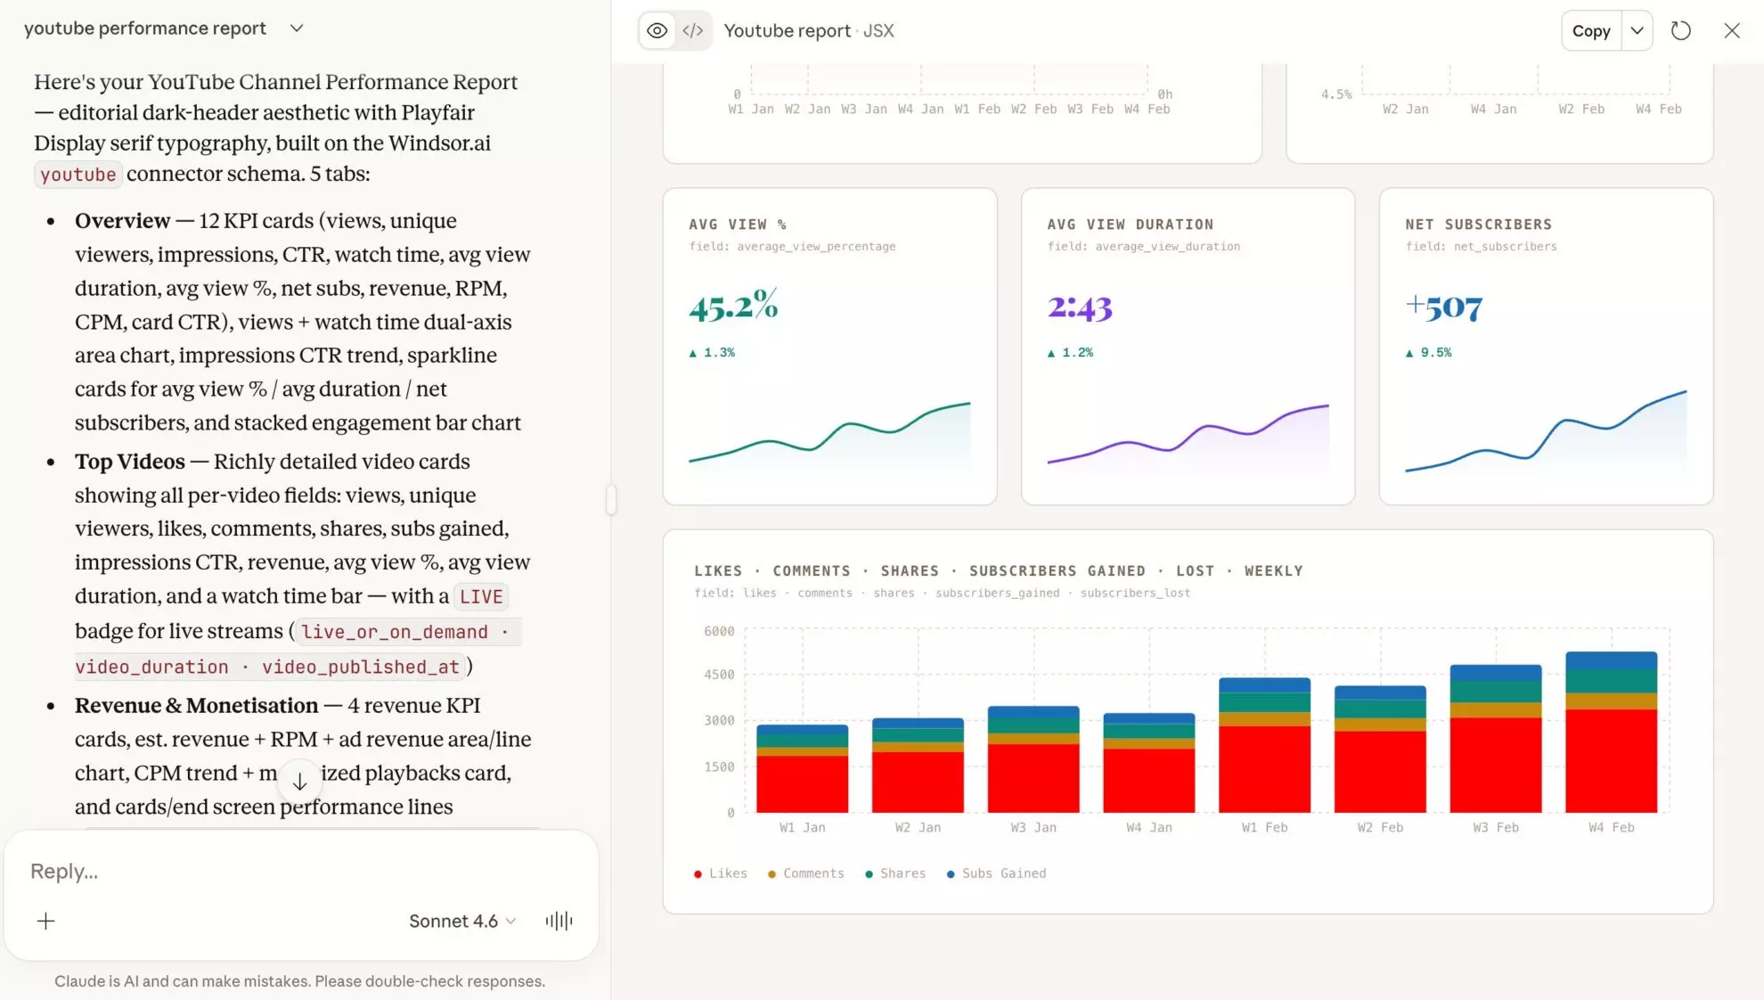Click the plus attachment icon
1764x1000 pixels.
click(46, 921)
